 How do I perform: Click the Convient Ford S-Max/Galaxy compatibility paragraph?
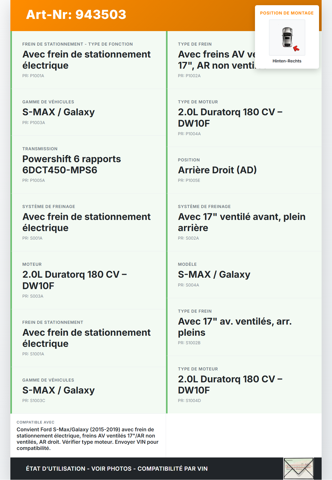87,439
